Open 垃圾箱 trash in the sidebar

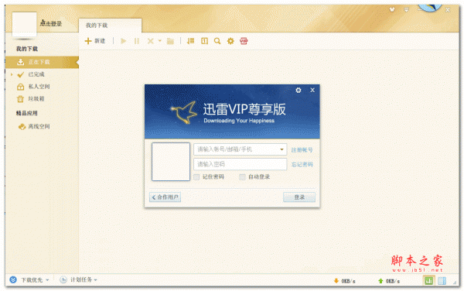(36, 98)
